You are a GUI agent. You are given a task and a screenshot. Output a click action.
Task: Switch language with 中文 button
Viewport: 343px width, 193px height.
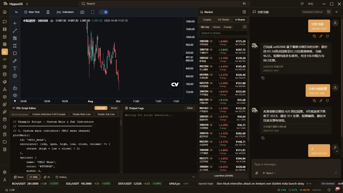point(310,4)
